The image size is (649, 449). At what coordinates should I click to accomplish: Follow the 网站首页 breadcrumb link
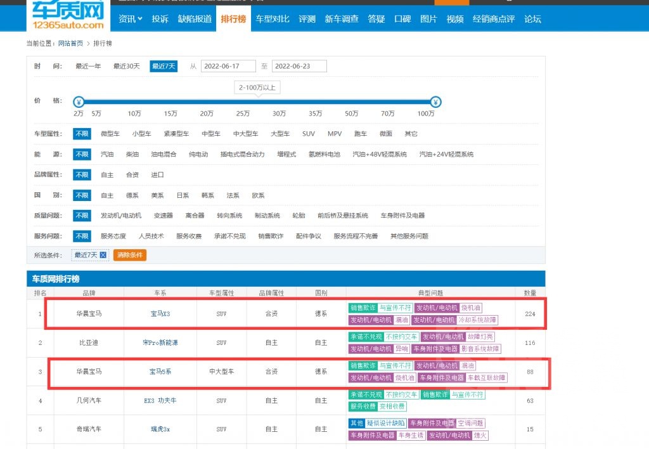click(x=70, y=44)
